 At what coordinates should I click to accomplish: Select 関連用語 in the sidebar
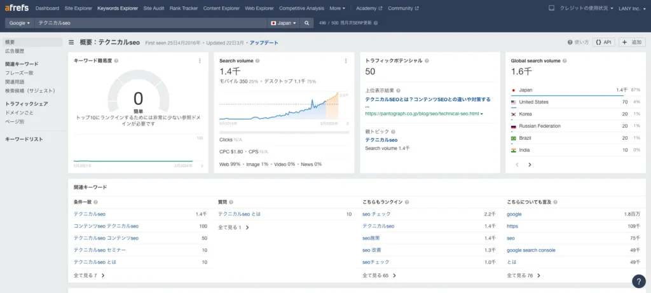15,82
